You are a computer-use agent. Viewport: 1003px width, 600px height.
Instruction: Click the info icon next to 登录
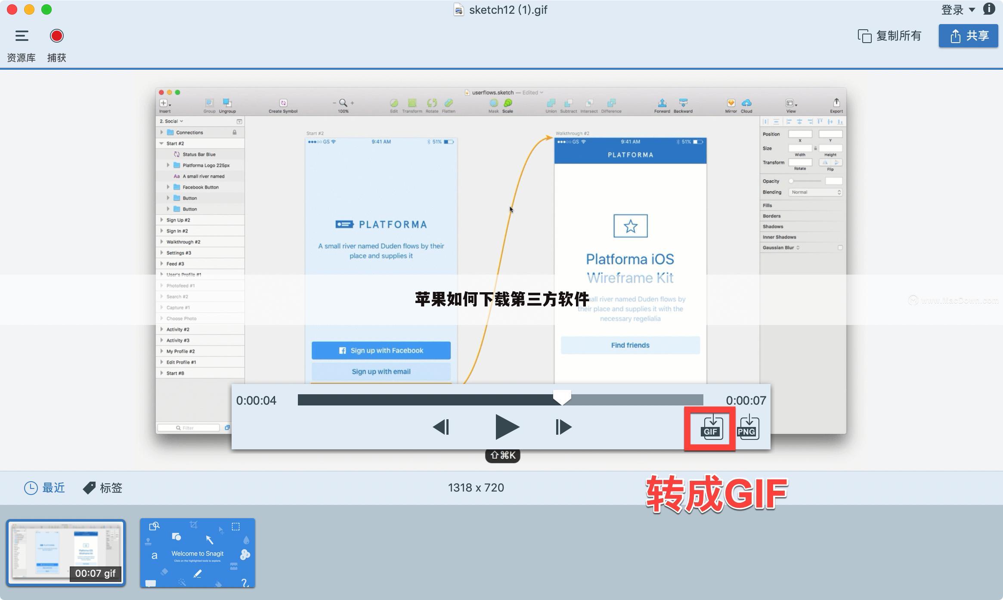point(989,9)
